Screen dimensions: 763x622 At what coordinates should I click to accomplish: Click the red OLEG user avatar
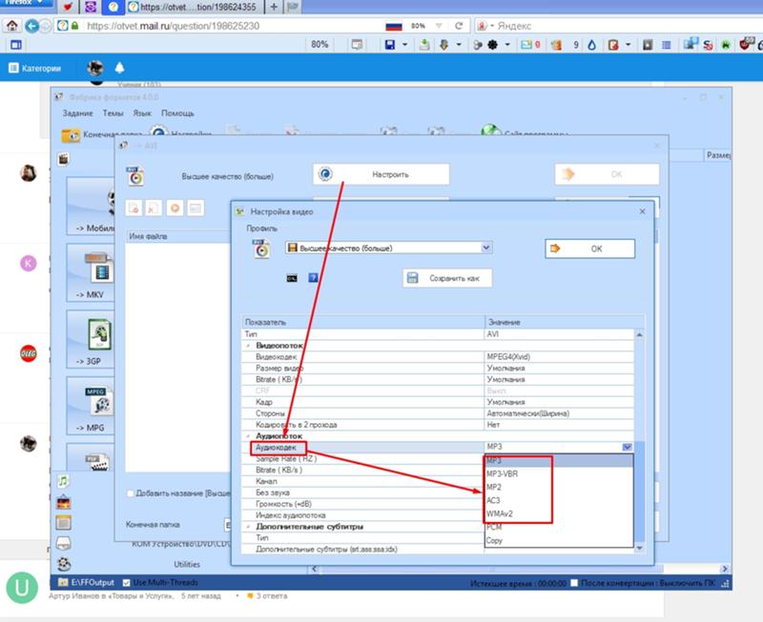point(29,353)
